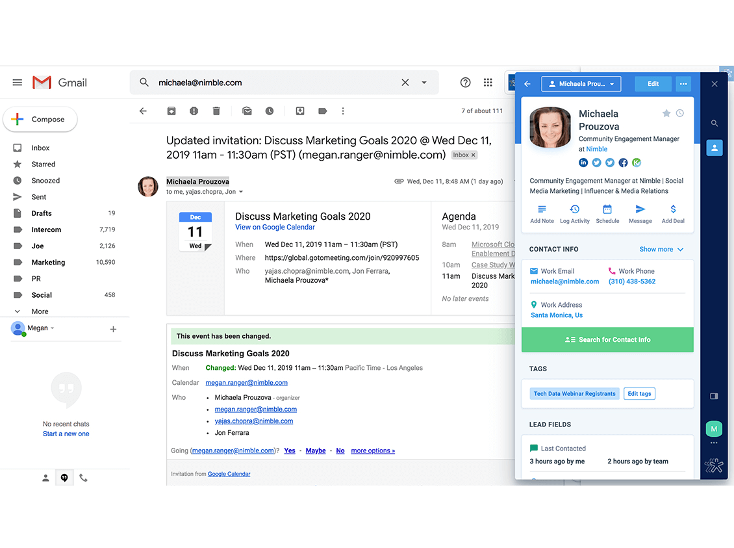734x548 pixels.
Task: Mark Michaela Prouzova as important star
Action: click(666, 113)
